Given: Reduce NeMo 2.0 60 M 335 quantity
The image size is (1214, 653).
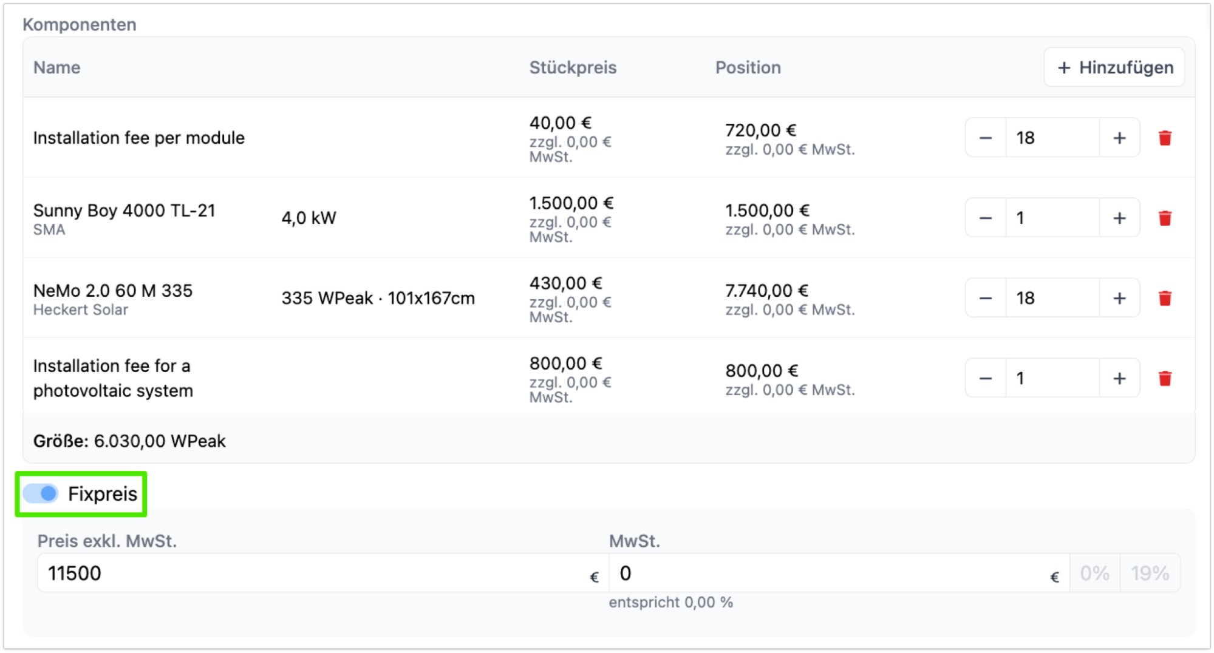Looking at the screenshot, I should coord(985,298).
